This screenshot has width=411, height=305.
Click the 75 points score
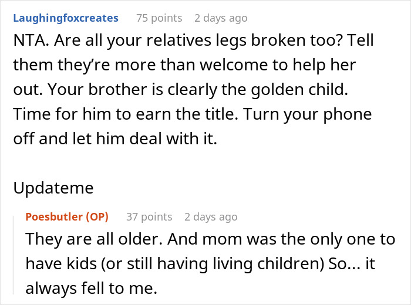[x=159, y=18]
